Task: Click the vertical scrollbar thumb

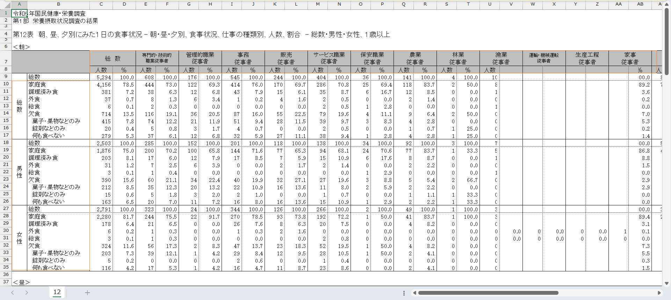Action: [666, 41]
